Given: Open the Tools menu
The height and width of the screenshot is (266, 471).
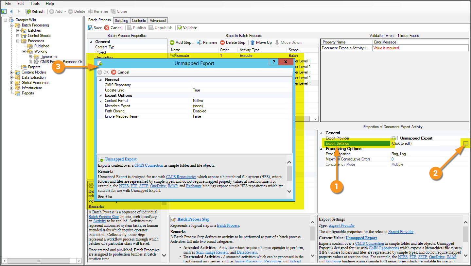Looking at the screenshot, I should pos(35,4).
